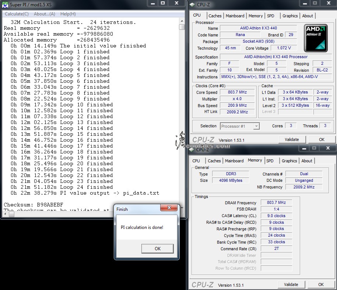Click the Level 2 cache value 3 x 512 KBytes
This screenshot has width=337, height=290.
(295, 106)
